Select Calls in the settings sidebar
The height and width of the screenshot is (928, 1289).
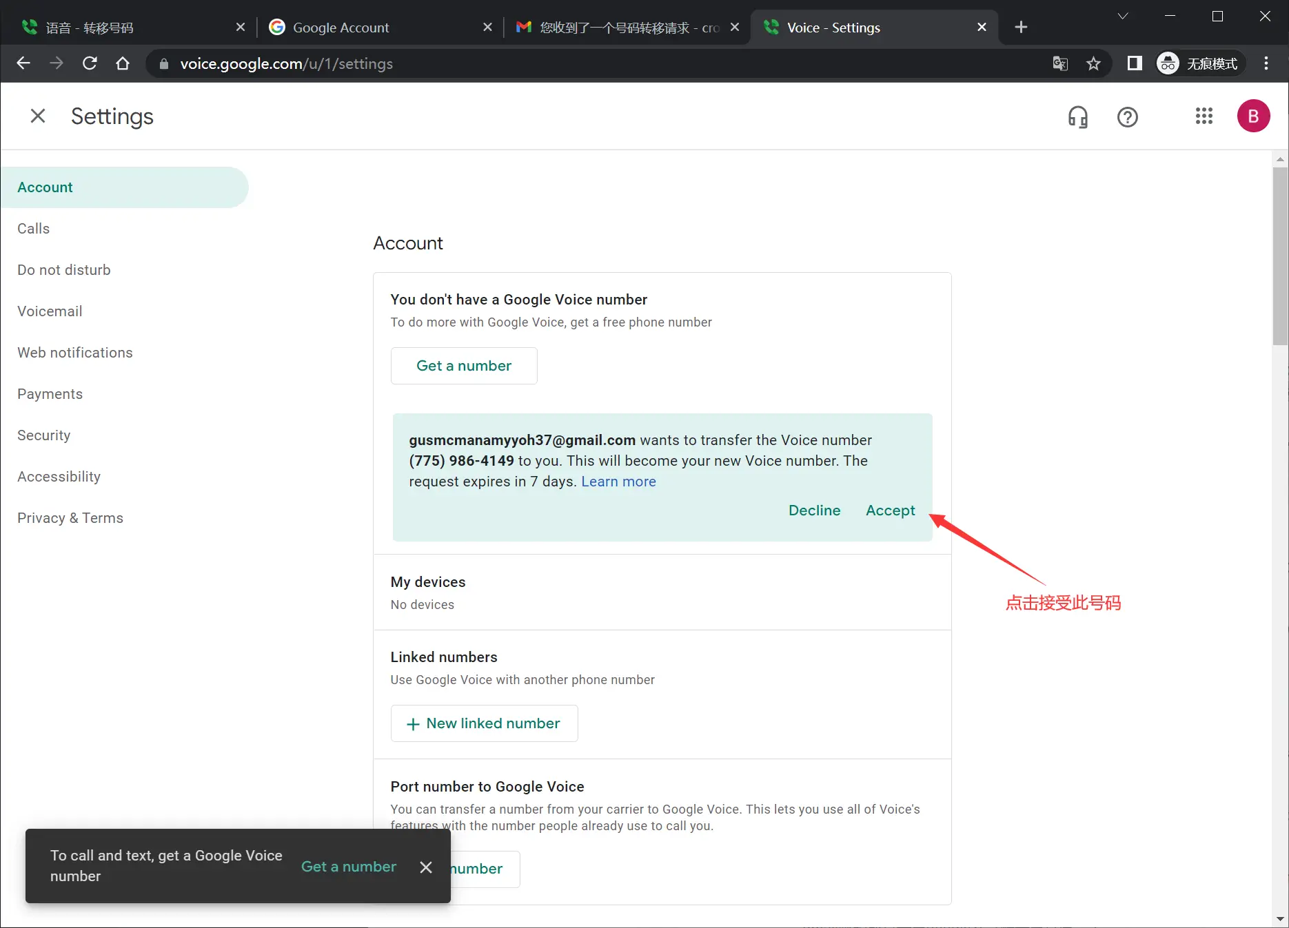pos(33,228)
